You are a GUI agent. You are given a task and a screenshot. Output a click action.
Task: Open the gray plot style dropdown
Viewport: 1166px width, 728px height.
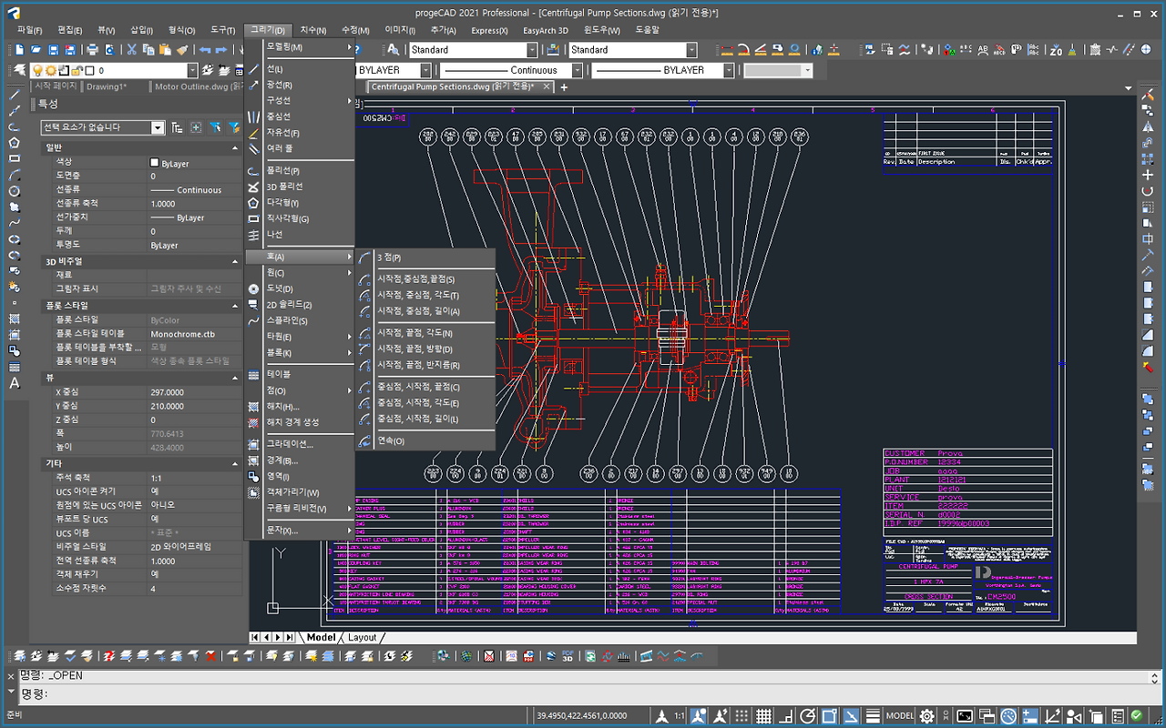tap(807, 70)
